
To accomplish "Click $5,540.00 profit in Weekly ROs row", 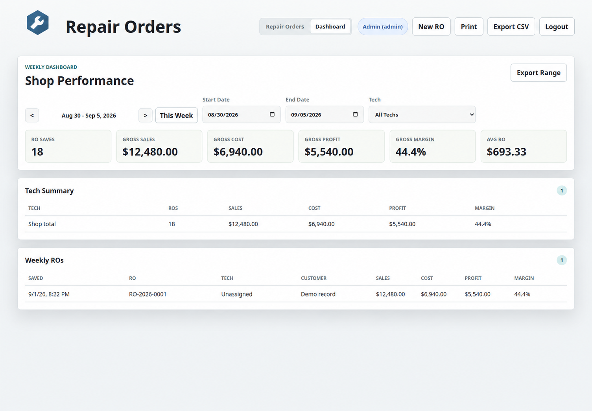I will click(x=478, y=294).
